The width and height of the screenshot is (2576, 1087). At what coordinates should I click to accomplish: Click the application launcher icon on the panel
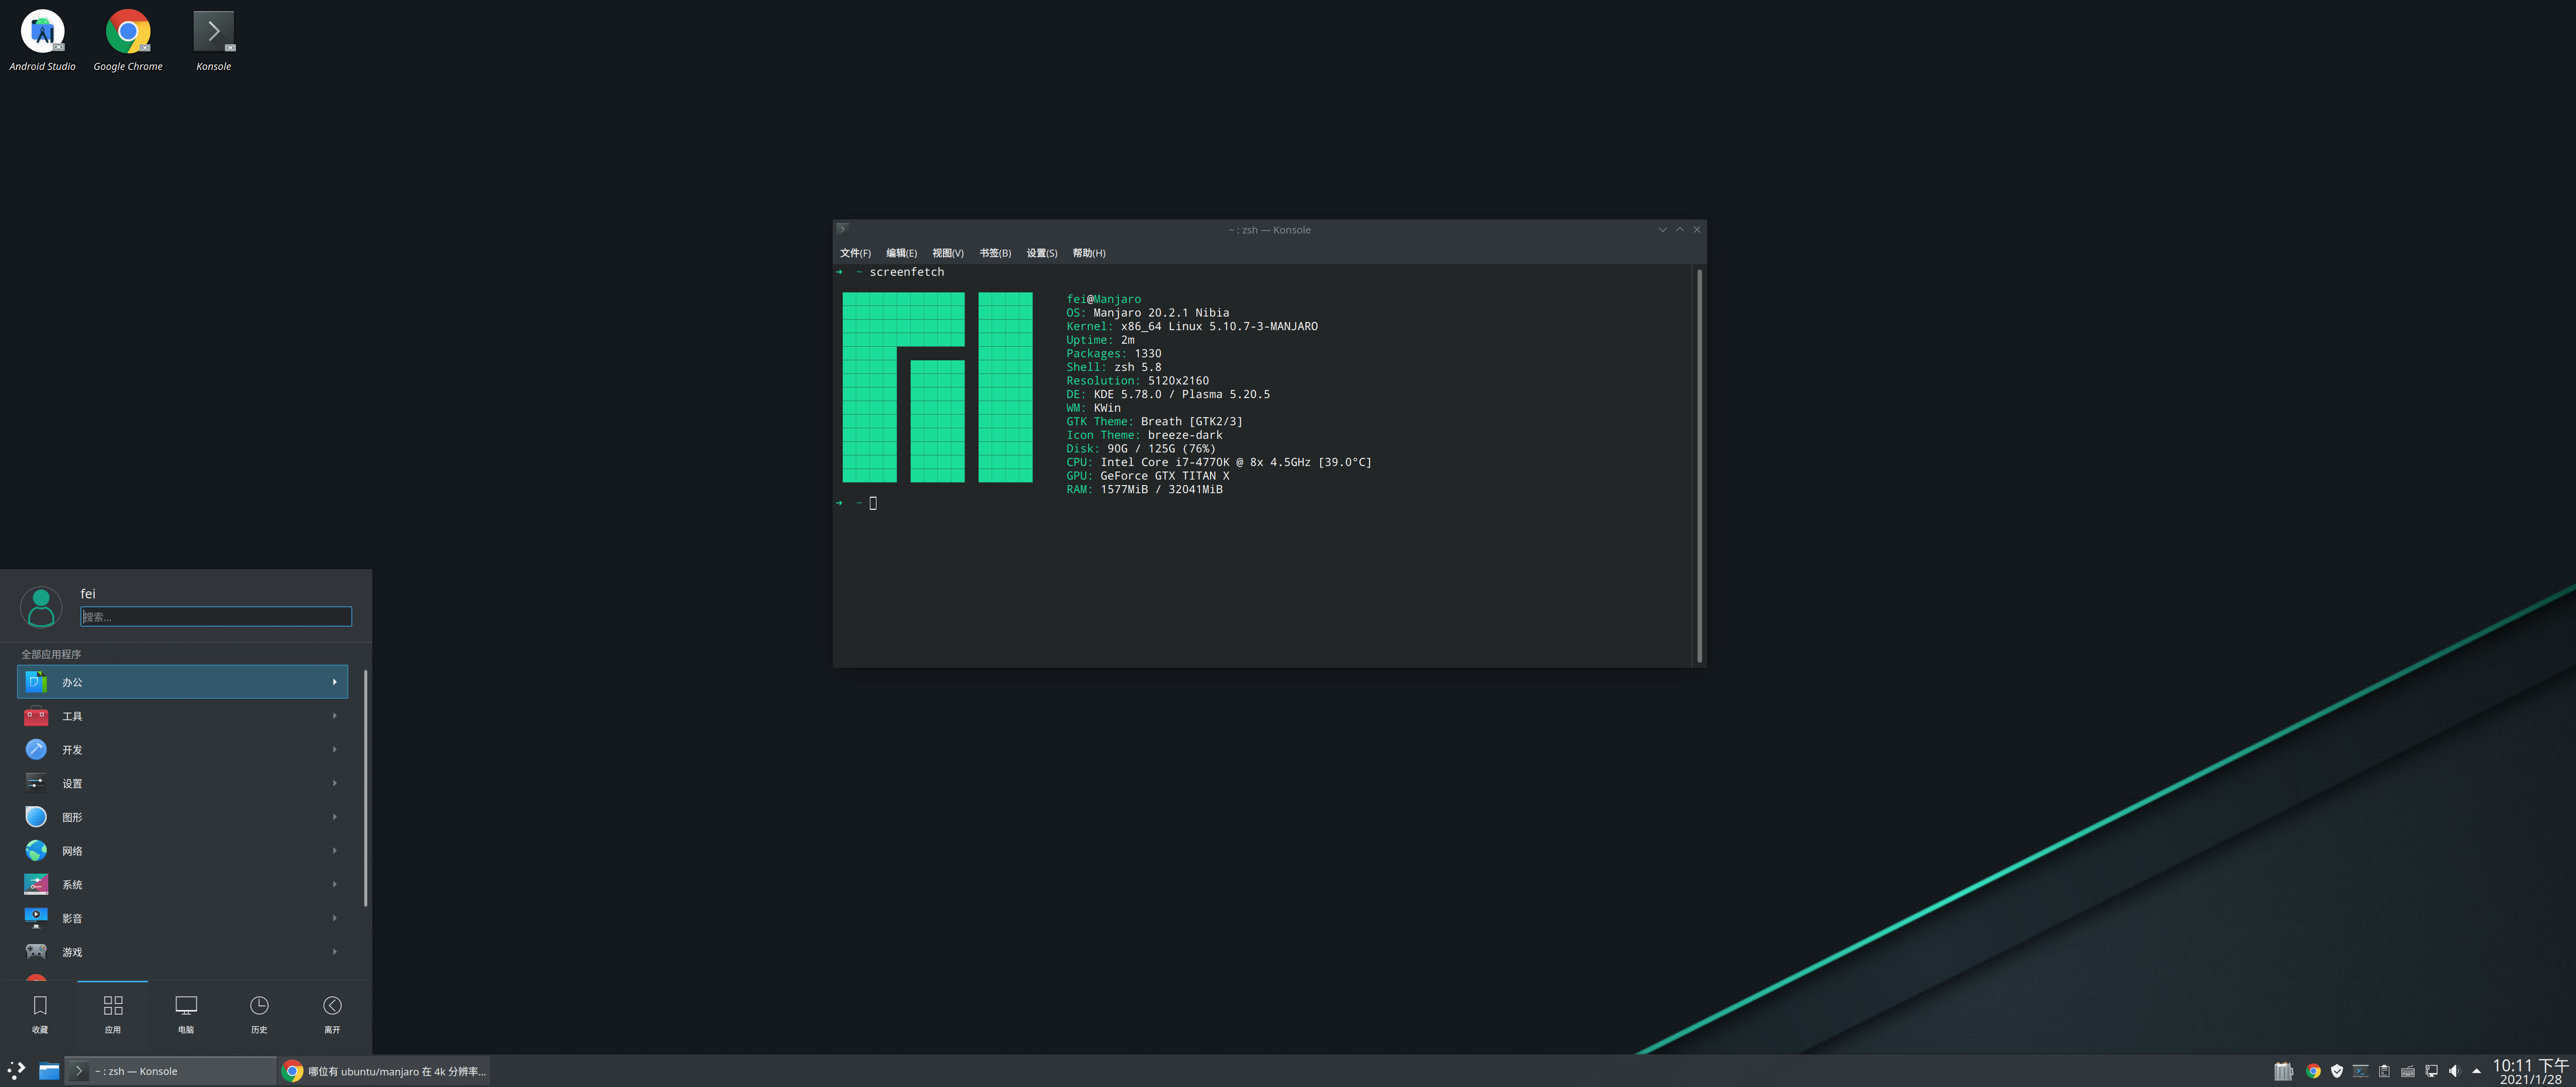(16, 1071)
